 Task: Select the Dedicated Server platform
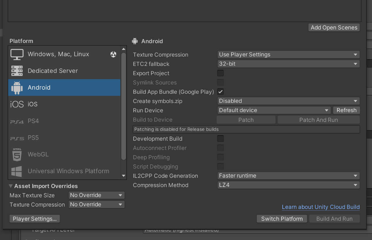point(64,71)
